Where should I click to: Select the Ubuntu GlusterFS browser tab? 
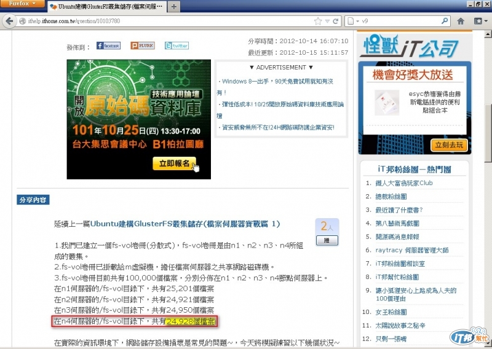[106, 6]
